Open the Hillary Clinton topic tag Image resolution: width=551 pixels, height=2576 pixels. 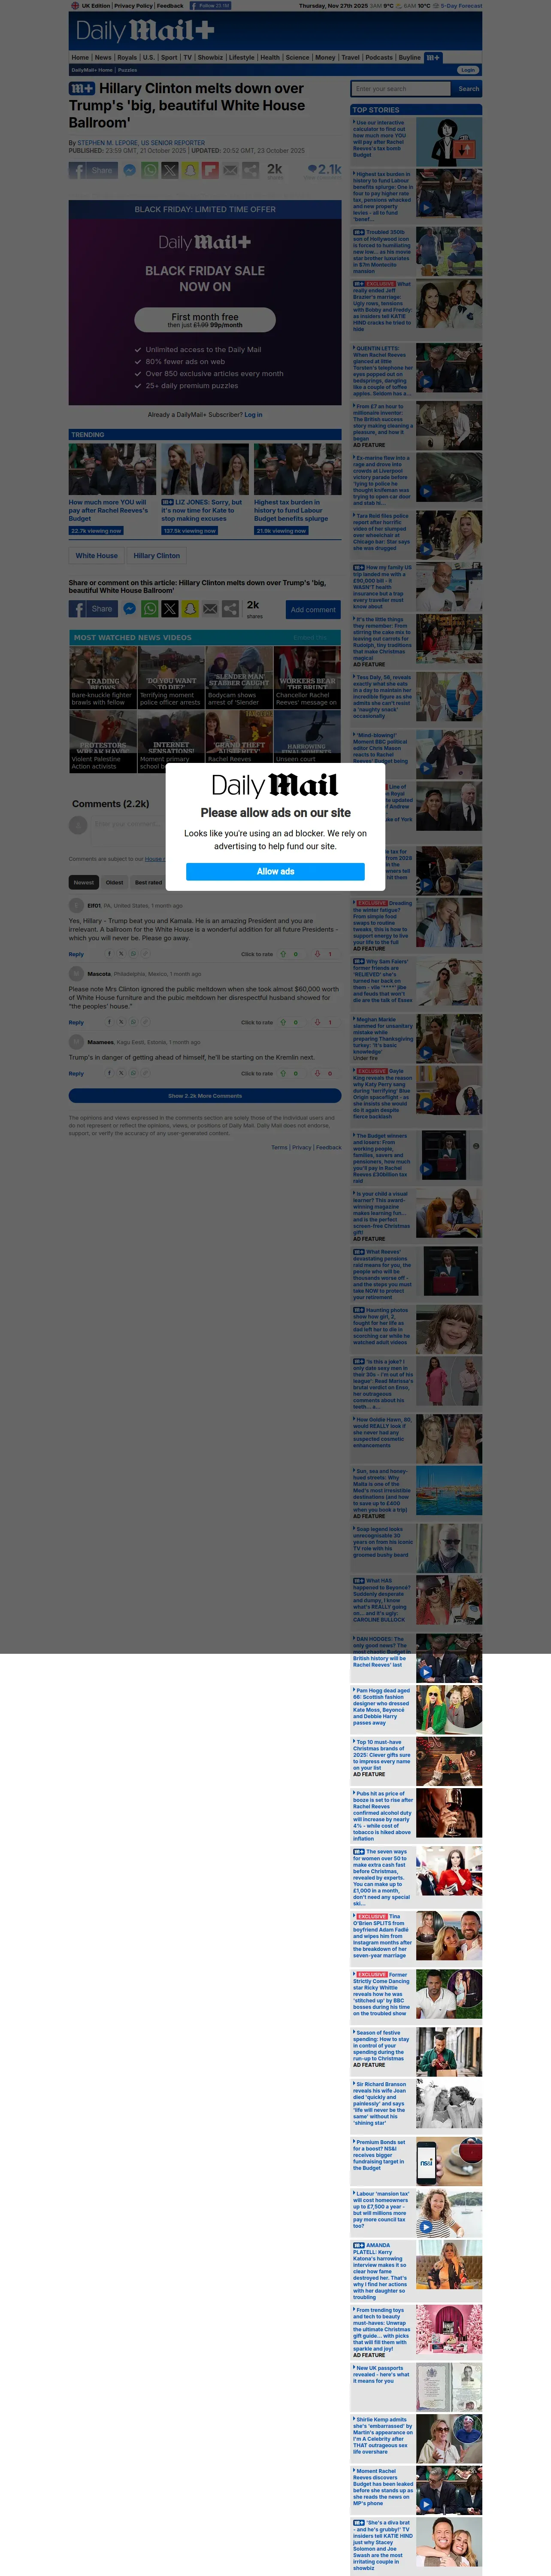coord(157,556)
